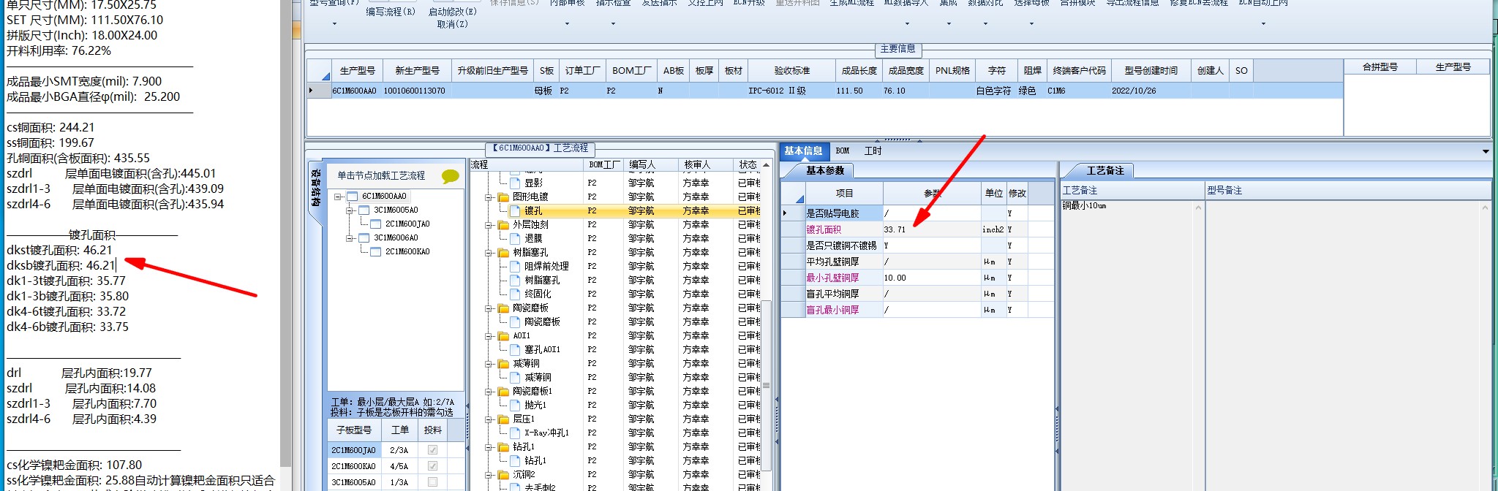Collapse the 3C1M6005A0 tree branch
1498x491 pixels.
(350, 210)
